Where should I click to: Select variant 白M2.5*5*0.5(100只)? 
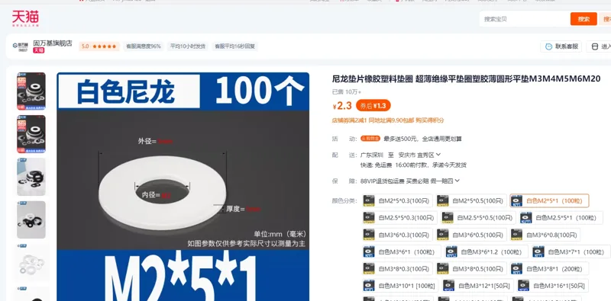(478, 218)
